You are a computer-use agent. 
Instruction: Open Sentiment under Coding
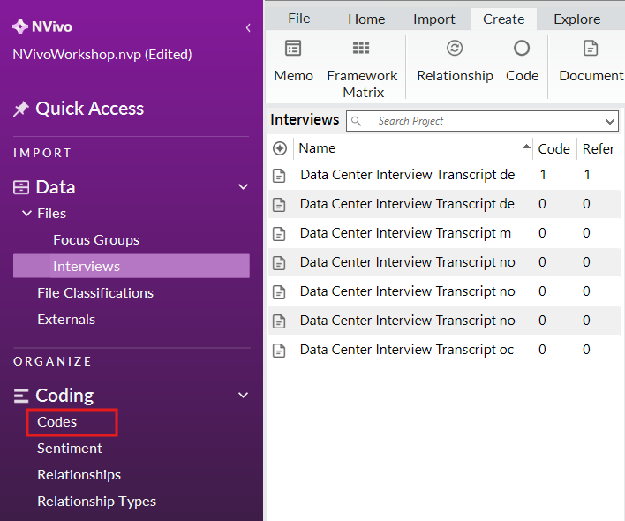pos(70,449)
